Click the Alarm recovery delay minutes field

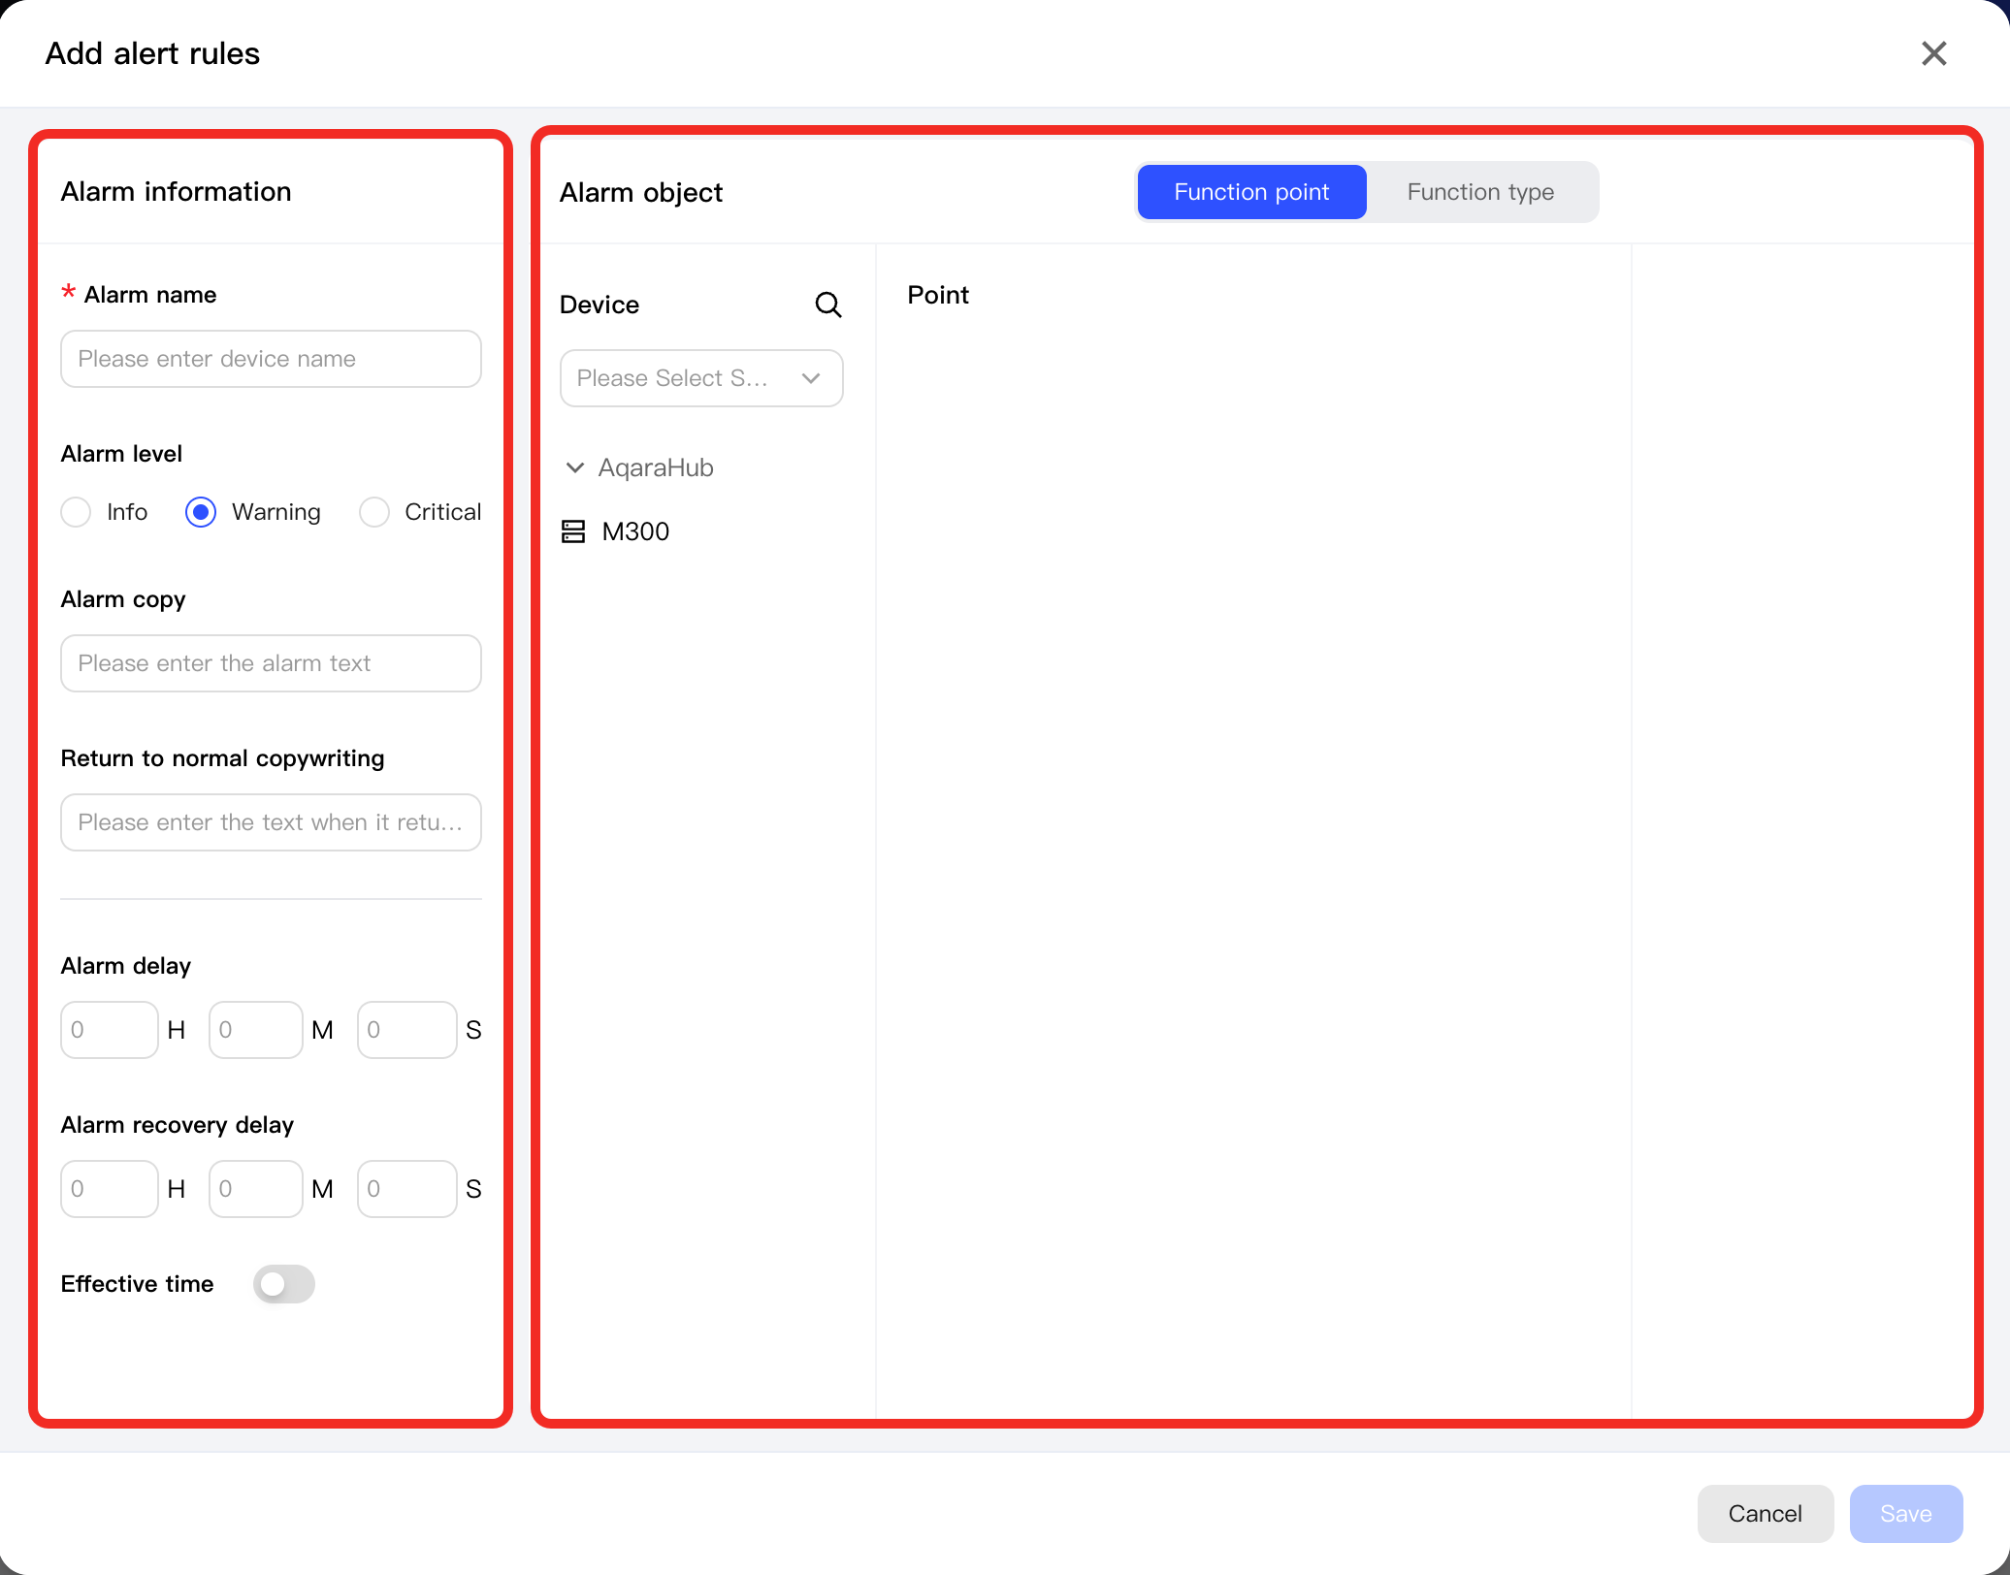(x=256, y=1189)
